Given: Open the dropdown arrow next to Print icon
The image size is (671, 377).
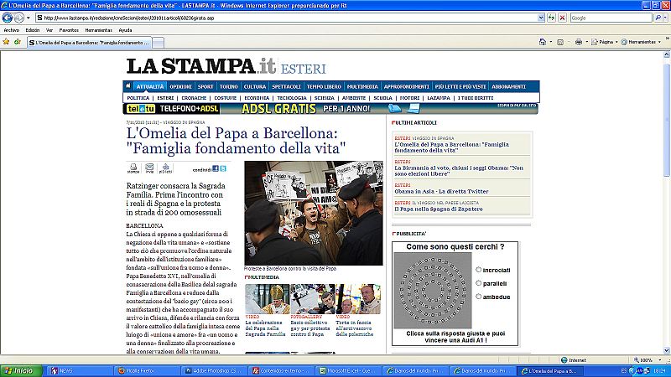Looking at the screenshot, I should click(x=586, y=42).
